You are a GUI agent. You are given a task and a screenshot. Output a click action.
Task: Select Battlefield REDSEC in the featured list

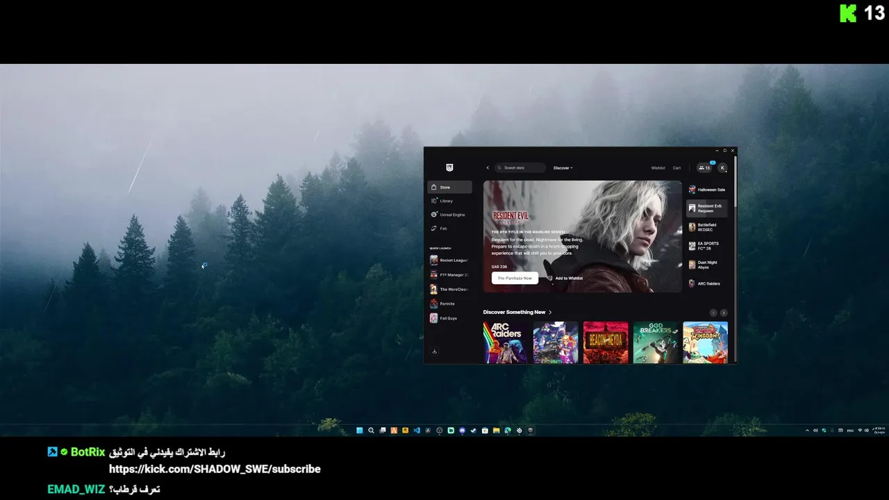tap(707, 227)
